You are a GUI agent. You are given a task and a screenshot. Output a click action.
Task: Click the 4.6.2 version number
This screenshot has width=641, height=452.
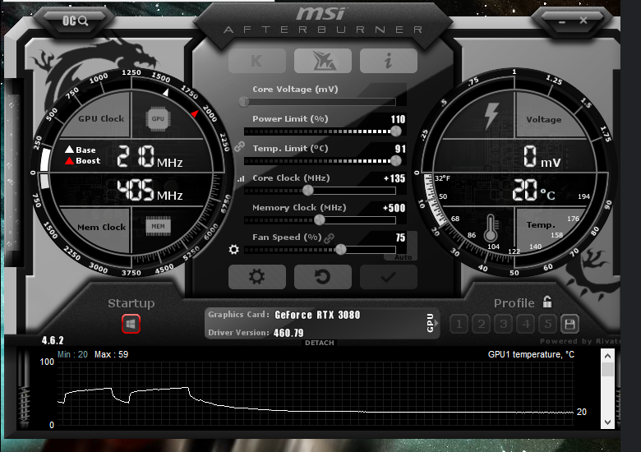click(53, 340)
